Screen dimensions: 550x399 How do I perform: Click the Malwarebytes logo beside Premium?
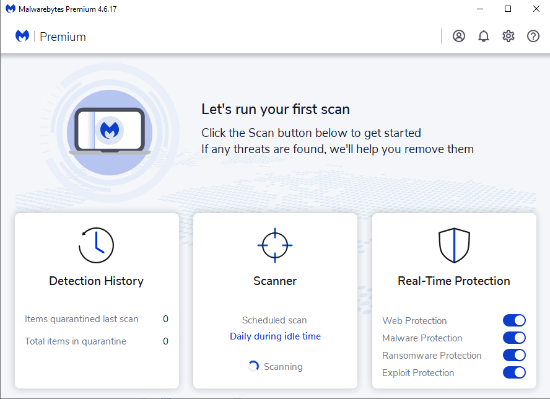[x=22, y=36]
